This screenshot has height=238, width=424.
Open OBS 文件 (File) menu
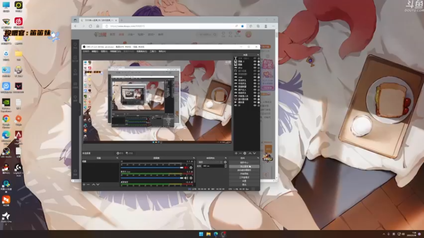tap(86, 51)
